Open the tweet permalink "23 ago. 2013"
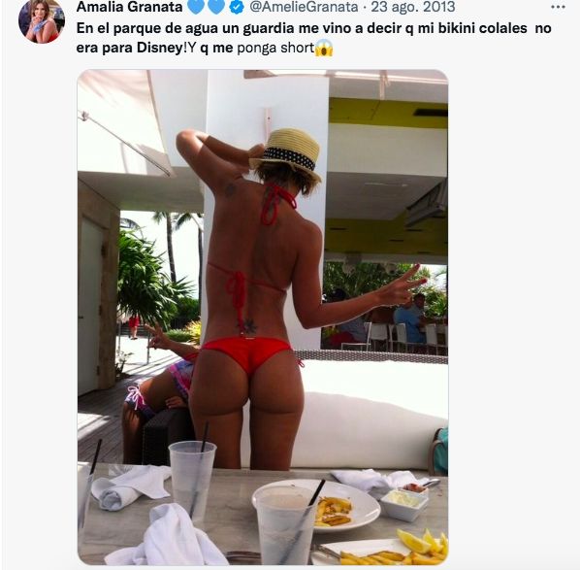580x570 pixels. click(413, 7)
